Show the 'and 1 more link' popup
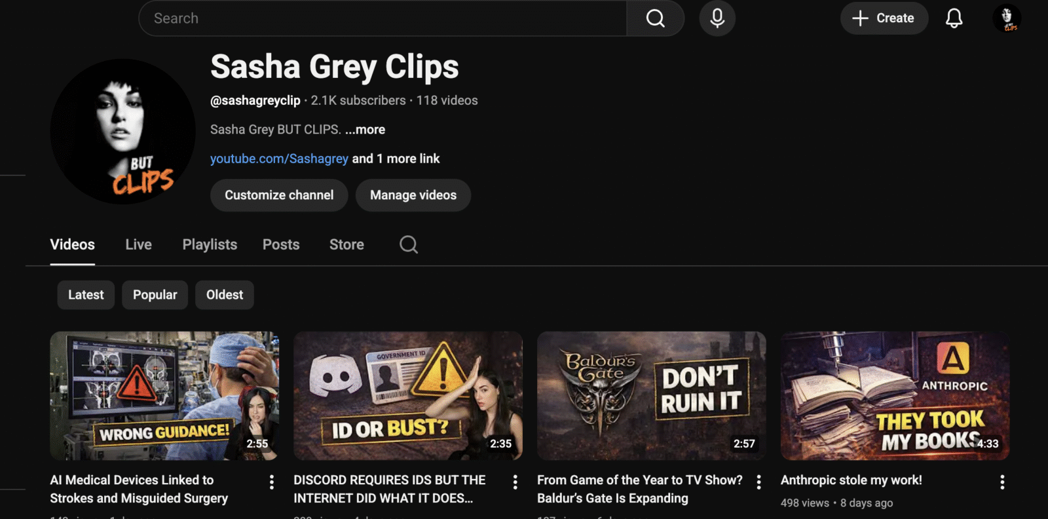Viewport: 1048px width, 519px height. (396, 159)
